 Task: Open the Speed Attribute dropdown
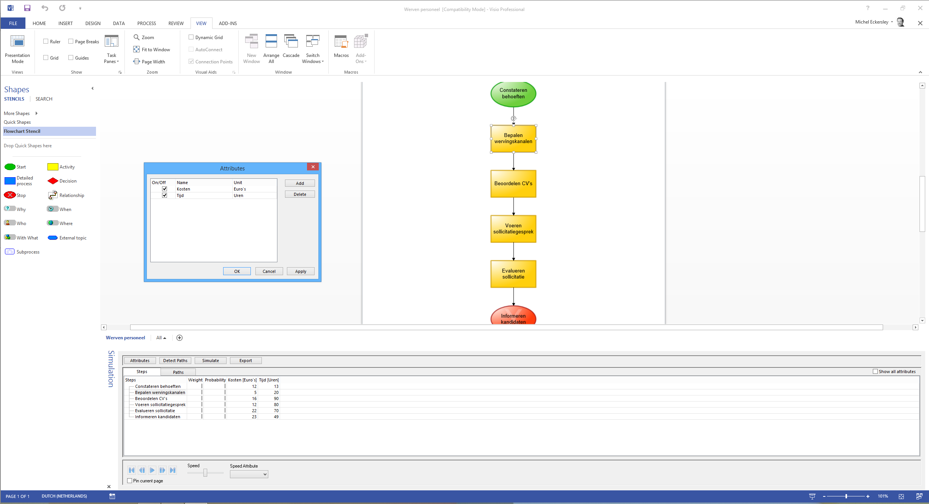pos(265,474)
